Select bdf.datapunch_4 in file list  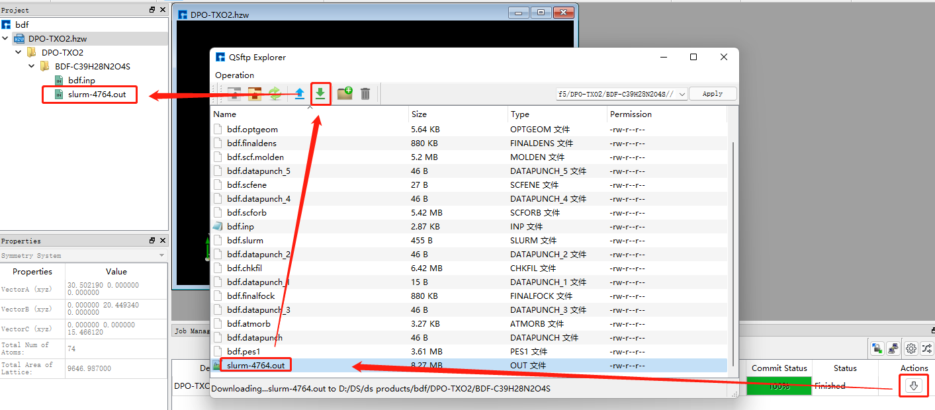point(258,198)
